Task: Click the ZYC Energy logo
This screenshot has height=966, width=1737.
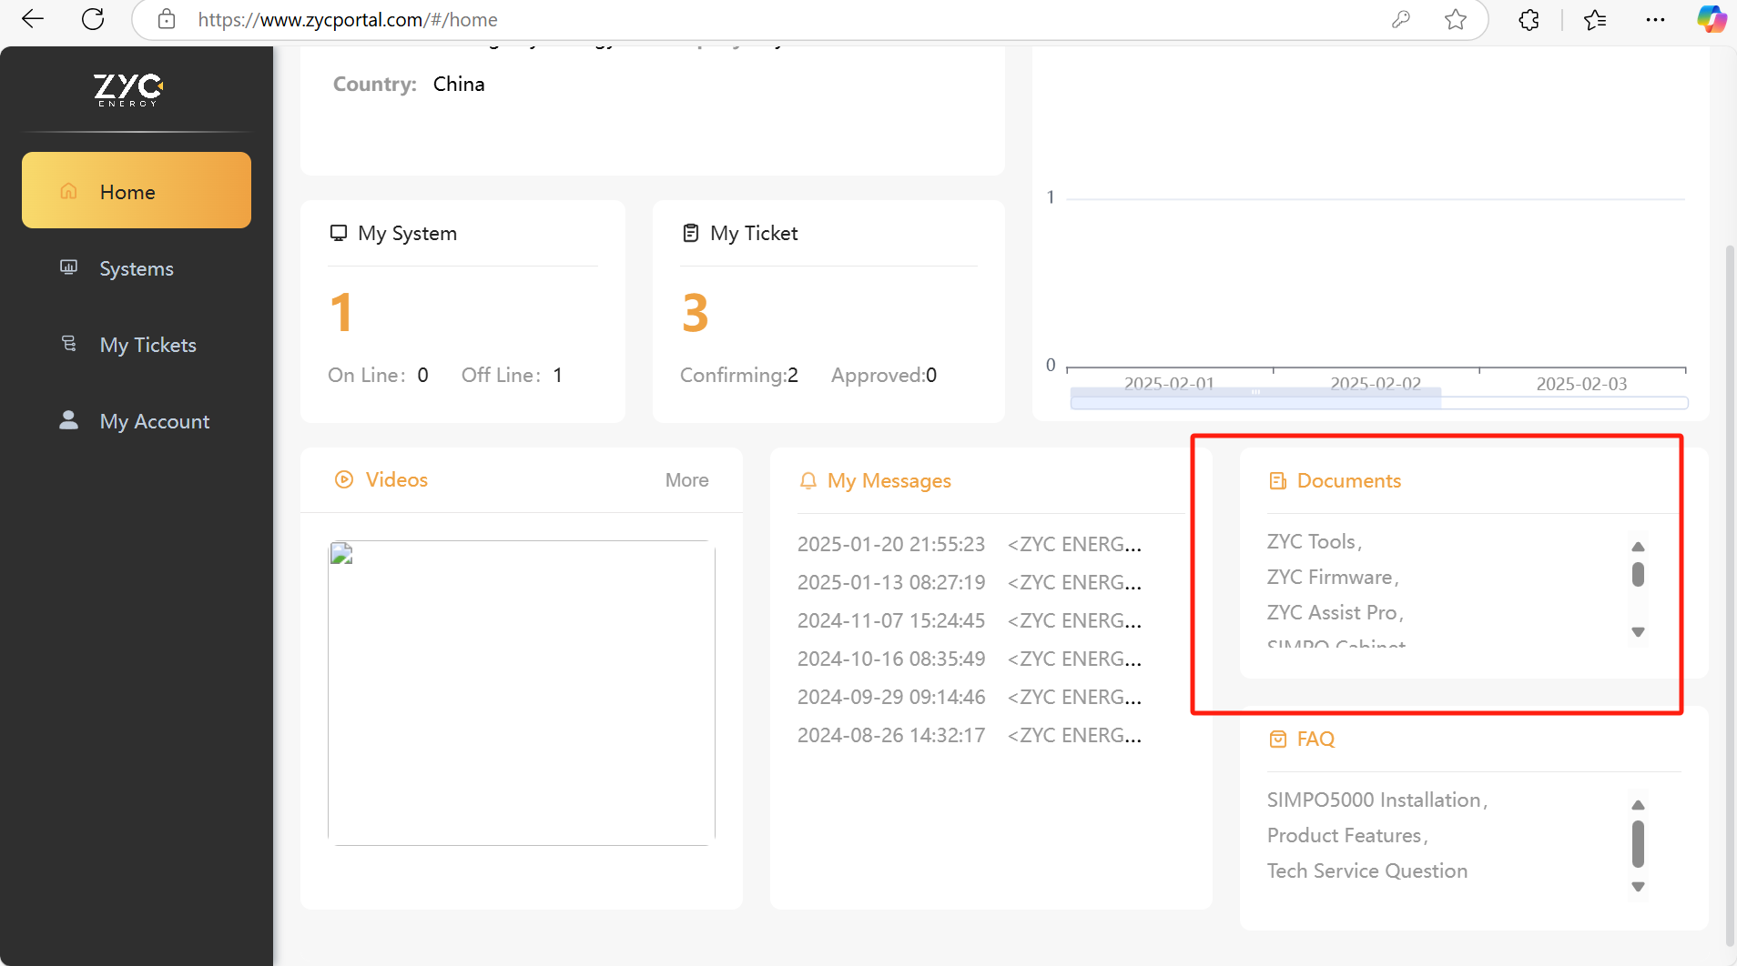Action: pos(128,90)
